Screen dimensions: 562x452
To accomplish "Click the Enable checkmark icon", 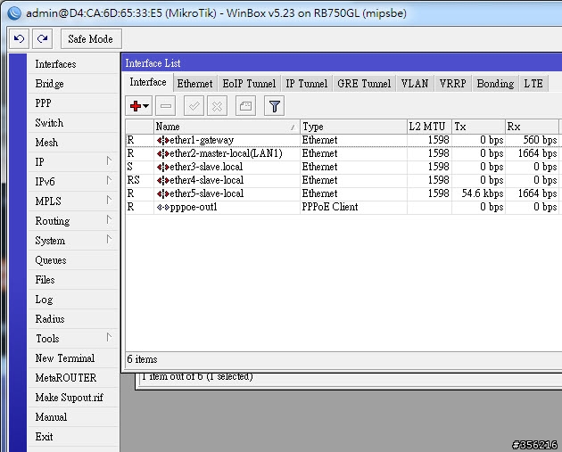I will click(x=194, y=106).
